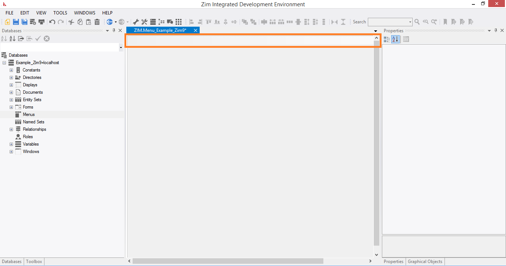The image size is (506, 266).
Task: Click the tree structure toolbar icon
Action: (162, 22)
